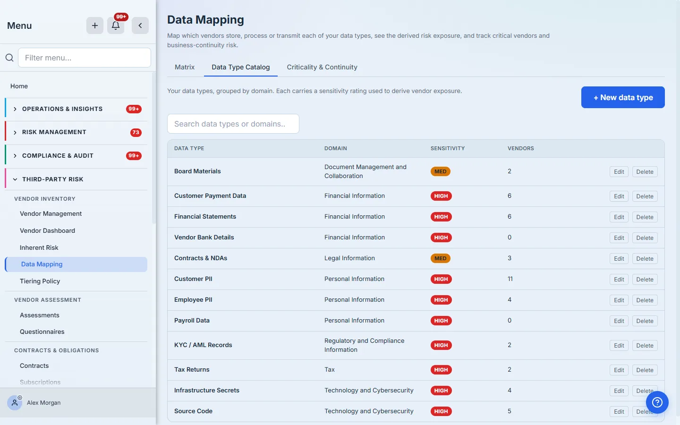Click the Sensitivity column header
This screenshot has width=680, height=425.
pyautogui.click(x=448, y=148)
